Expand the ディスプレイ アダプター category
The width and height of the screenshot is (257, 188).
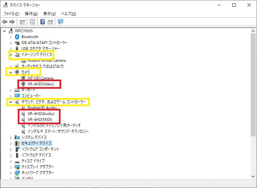point(11,167)
